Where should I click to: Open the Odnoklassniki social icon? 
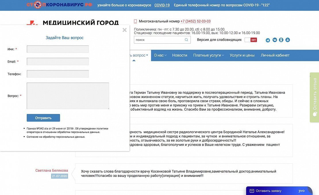pyautogui.click(x=281, y=40)
